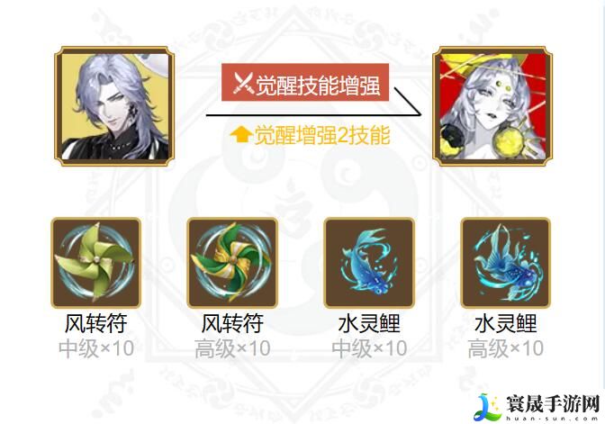Select the dark green 高级 风转符 pinwheel icon

232,263
